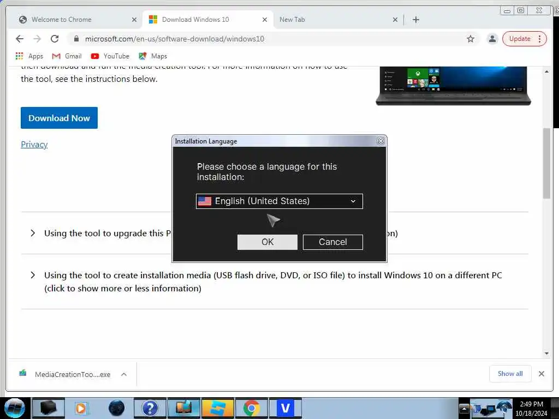Screen dimensions: 559x419
Task: Close the New Tab tab
Action: 395,20
